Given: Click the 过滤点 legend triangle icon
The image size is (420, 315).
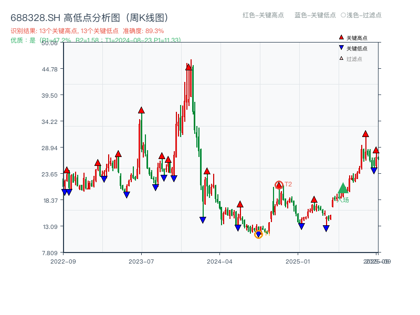Looking at the screenshot, I should [341, 59].
